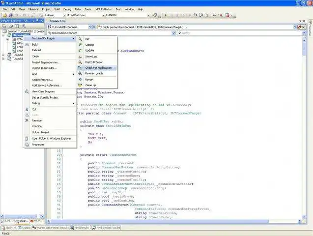Open the Find Symbol Results tab
Image resolution: width=313 pixels, height=236 pixels.
point(107,228)
